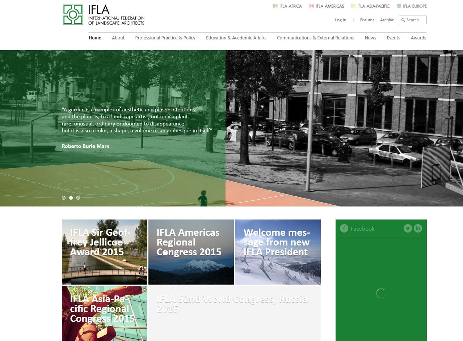The image size is (463, 341).
Task: Open Welcome message from new IFLA President tile
Action: click(278, 252)
